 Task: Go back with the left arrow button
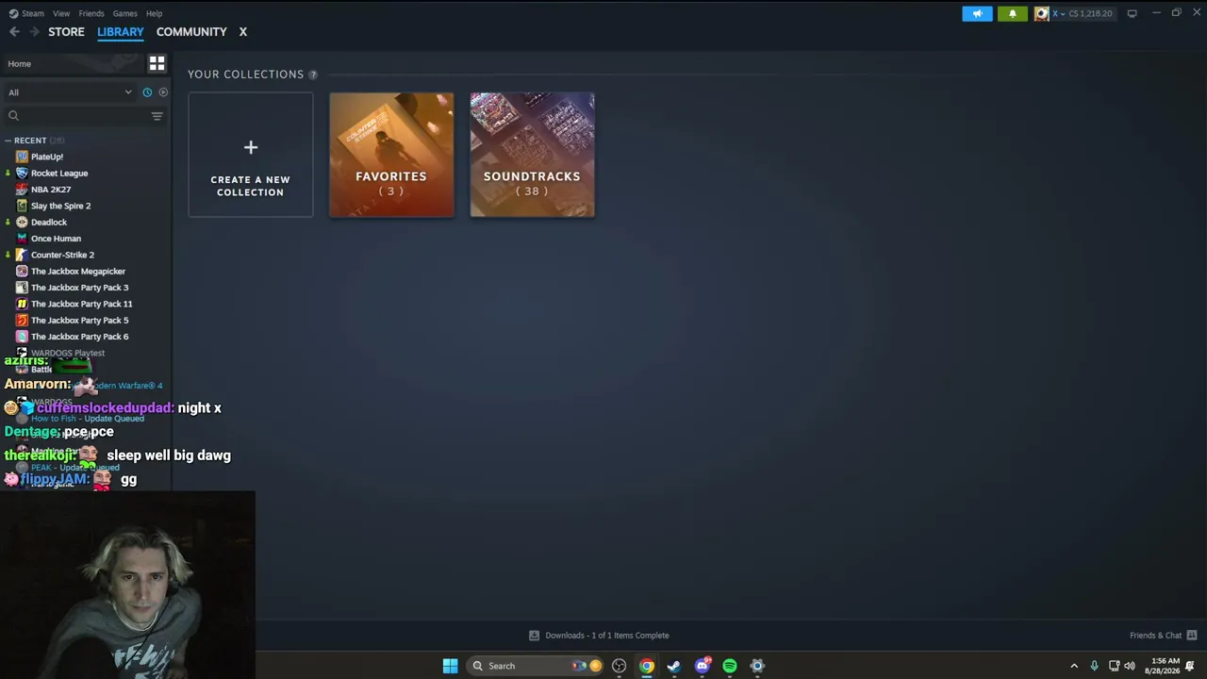14,32
